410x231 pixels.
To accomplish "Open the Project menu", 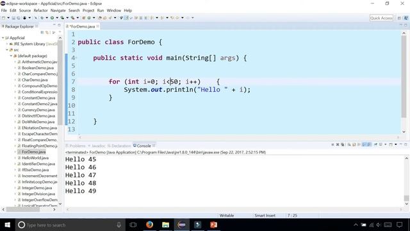I will pos(88,10).
